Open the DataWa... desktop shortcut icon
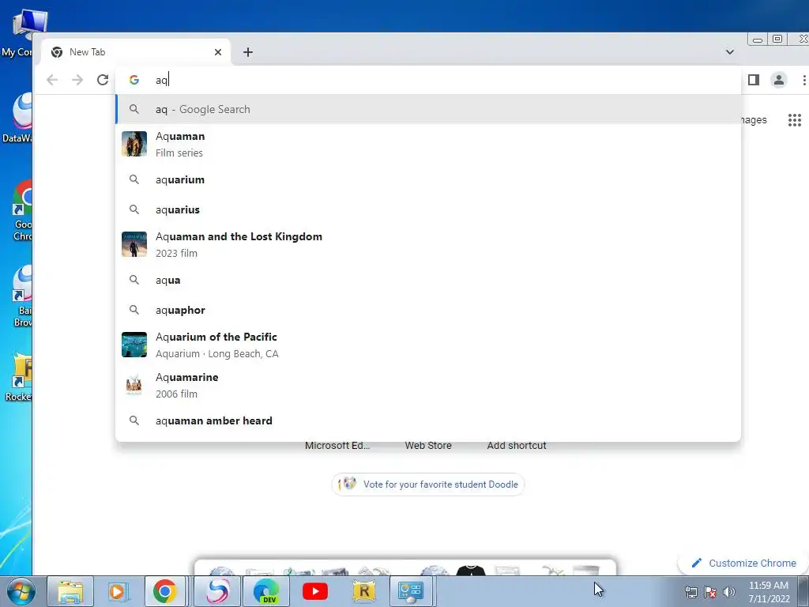The height and width of the screenshot is (607, 809). coord(17,119)
